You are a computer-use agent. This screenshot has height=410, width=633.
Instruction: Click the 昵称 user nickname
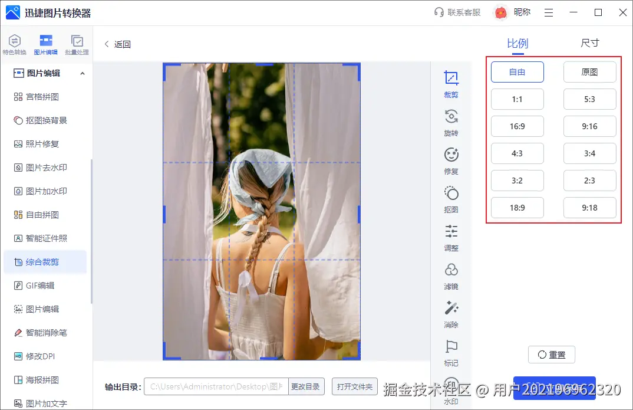tap(522, 12)
